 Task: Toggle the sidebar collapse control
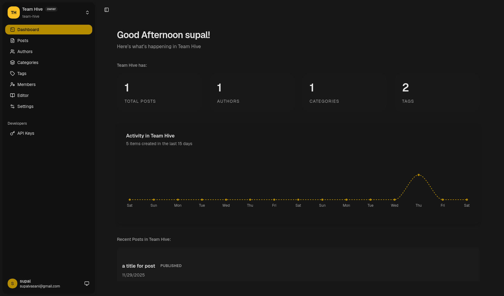(106, 9)
